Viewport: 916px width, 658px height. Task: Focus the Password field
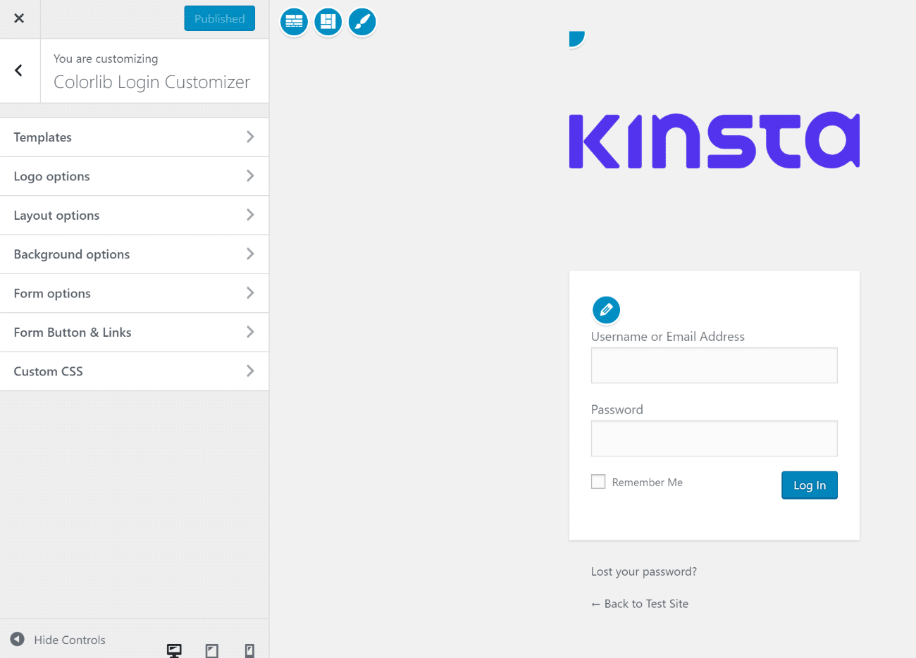coord(714,438)
